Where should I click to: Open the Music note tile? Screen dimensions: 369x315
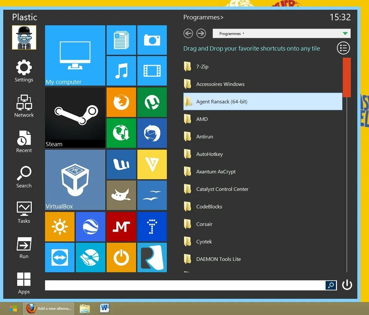coord(121,71)
